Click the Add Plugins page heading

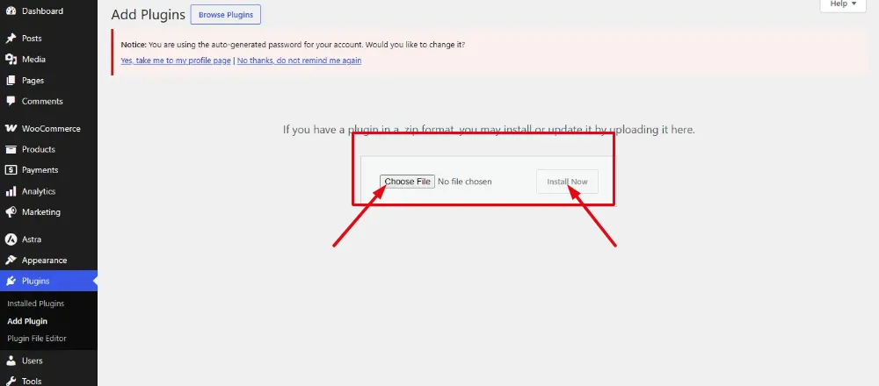tap(148, 15)
